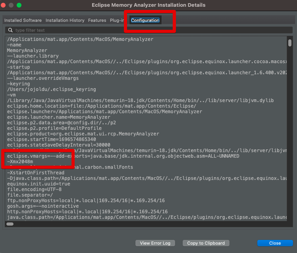
Task: Click the line 'file.separator=/'
Action: pos(30,195)
